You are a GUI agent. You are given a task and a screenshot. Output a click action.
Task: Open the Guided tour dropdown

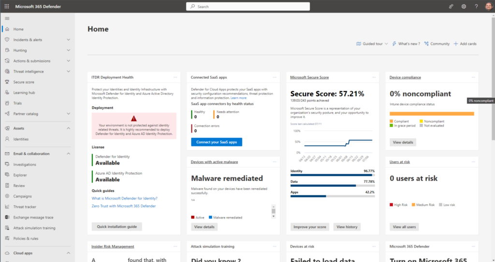(372, 44)
